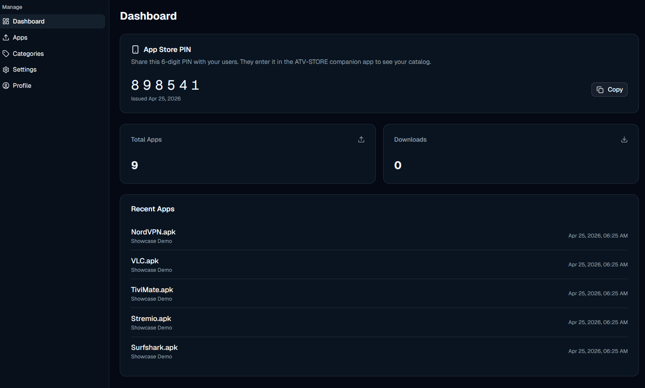The height and width of the screenshot is (388, 645).
Task: Click the Total Apps count 9
Action: point(134,165)
